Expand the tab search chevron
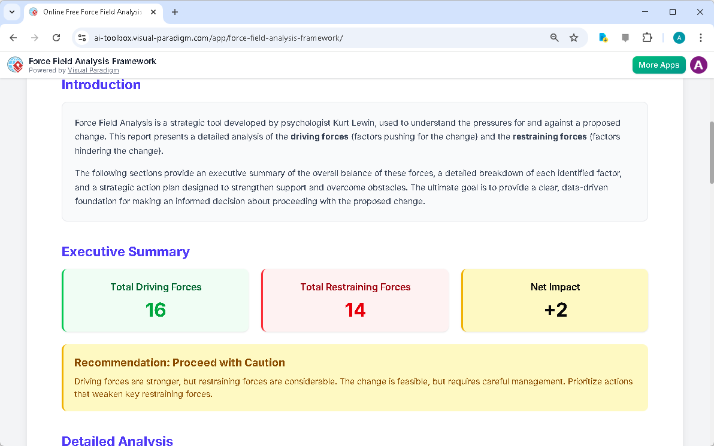 (x=12, y=12)
